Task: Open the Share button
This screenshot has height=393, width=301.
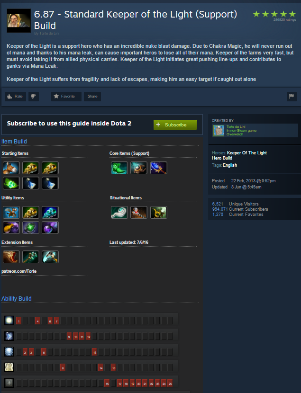Action: [x=92, y=96]
